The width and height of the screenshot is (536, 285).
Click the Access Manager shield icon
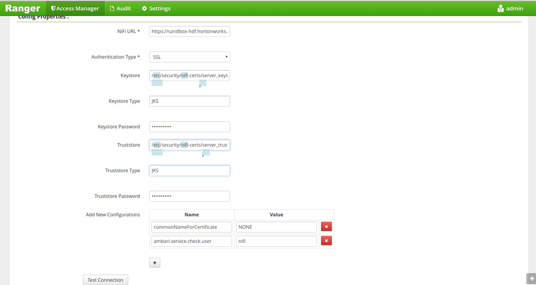pos(53,8)
